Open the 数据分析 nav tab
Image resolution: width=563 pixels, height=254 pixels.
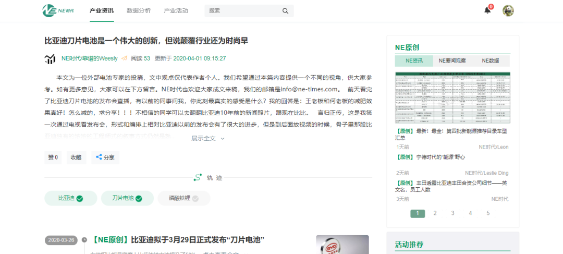tap(139, 11)
